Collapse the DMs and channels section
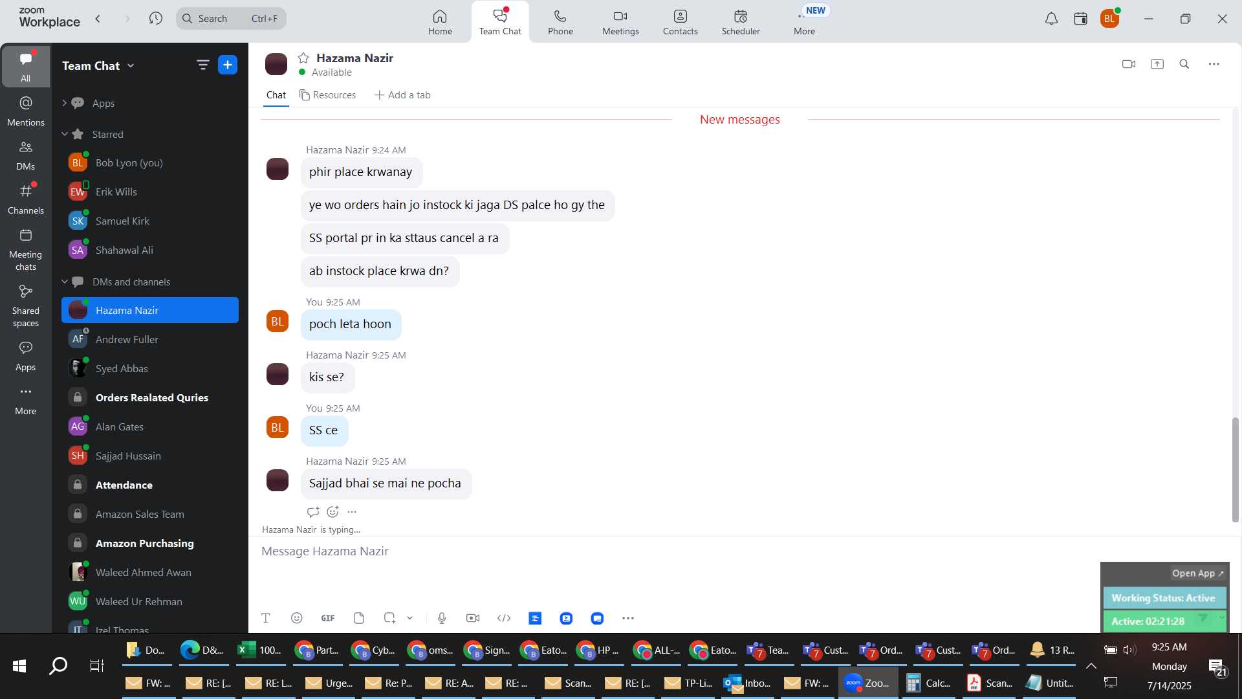This screenshot has width=1242, height=699. pos(64,282)
